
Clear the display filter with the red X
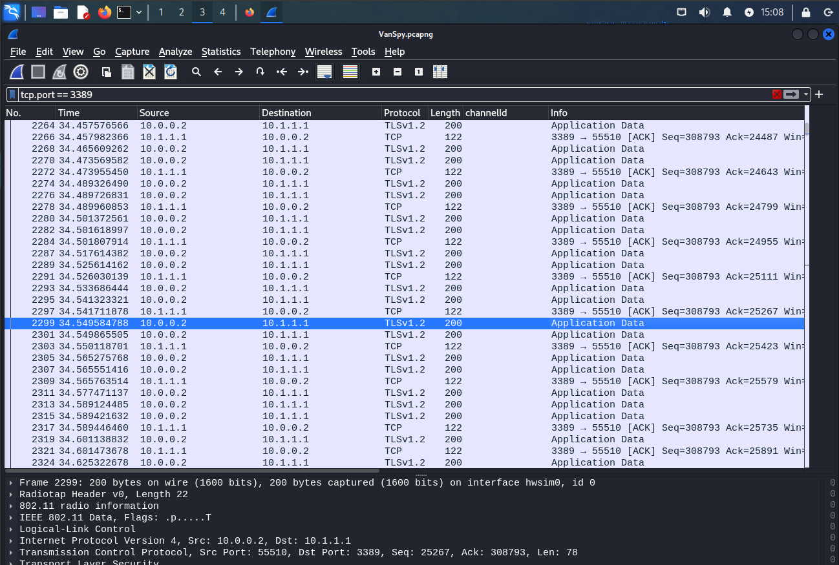pyautogui.click(x=777, y=94)
